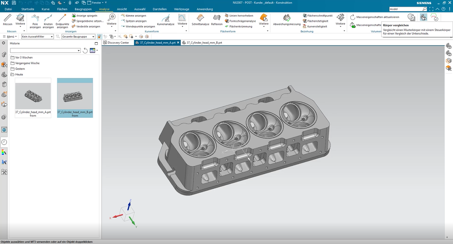Toggle Linien hervorheben option
Screen dimensions: 453x244
(239, 16)
